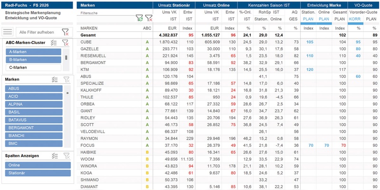Click the CUBE row brand name
Screen dimensions: 380x190
tap(86, 42)
